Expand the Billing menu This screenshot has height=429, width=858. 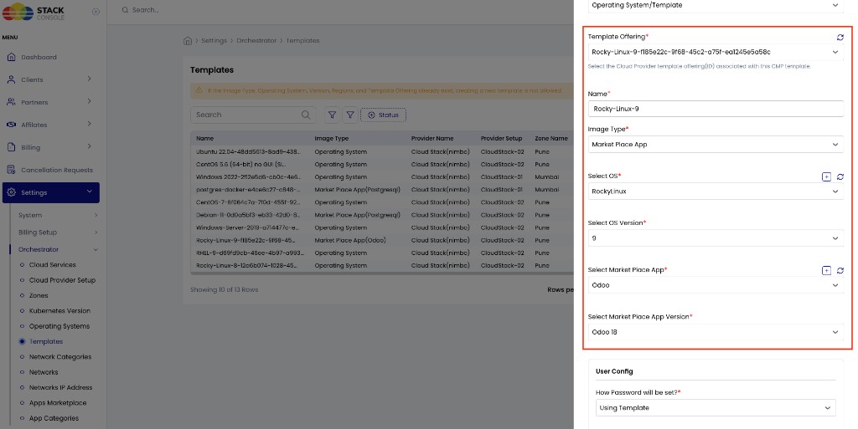pyautogui.click(x=51, y=147)
